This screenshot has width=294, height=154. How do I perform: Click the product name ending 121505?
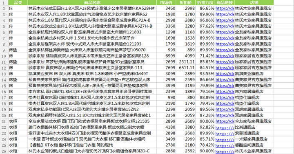coord(89,121)
